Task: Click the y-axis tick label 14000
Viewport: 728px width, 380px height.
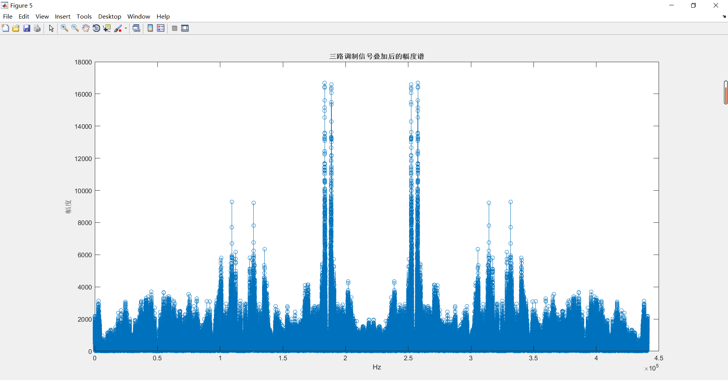Action: [83, 127]
